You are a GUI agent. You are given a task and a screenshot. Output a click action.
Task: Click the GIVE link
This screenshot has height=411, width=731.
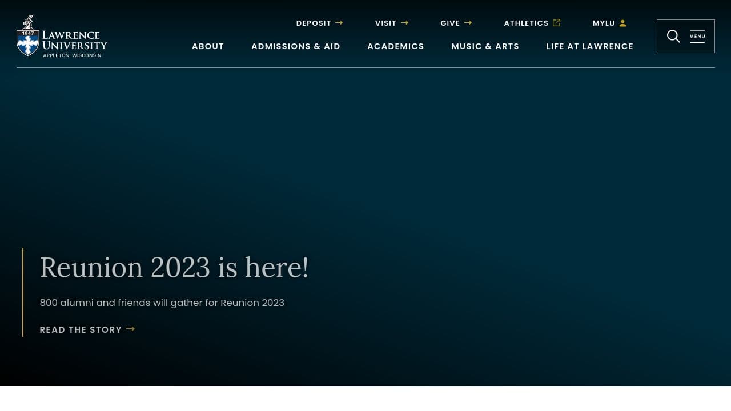pos(450,23)
